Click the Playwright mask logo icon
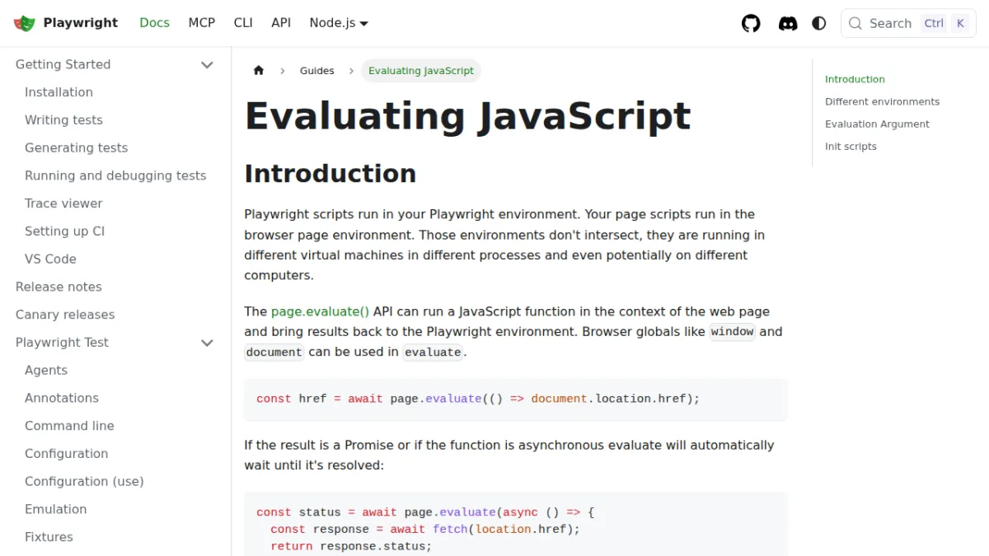Viewport: 989px width, 556px height. [x=25, y=23]
